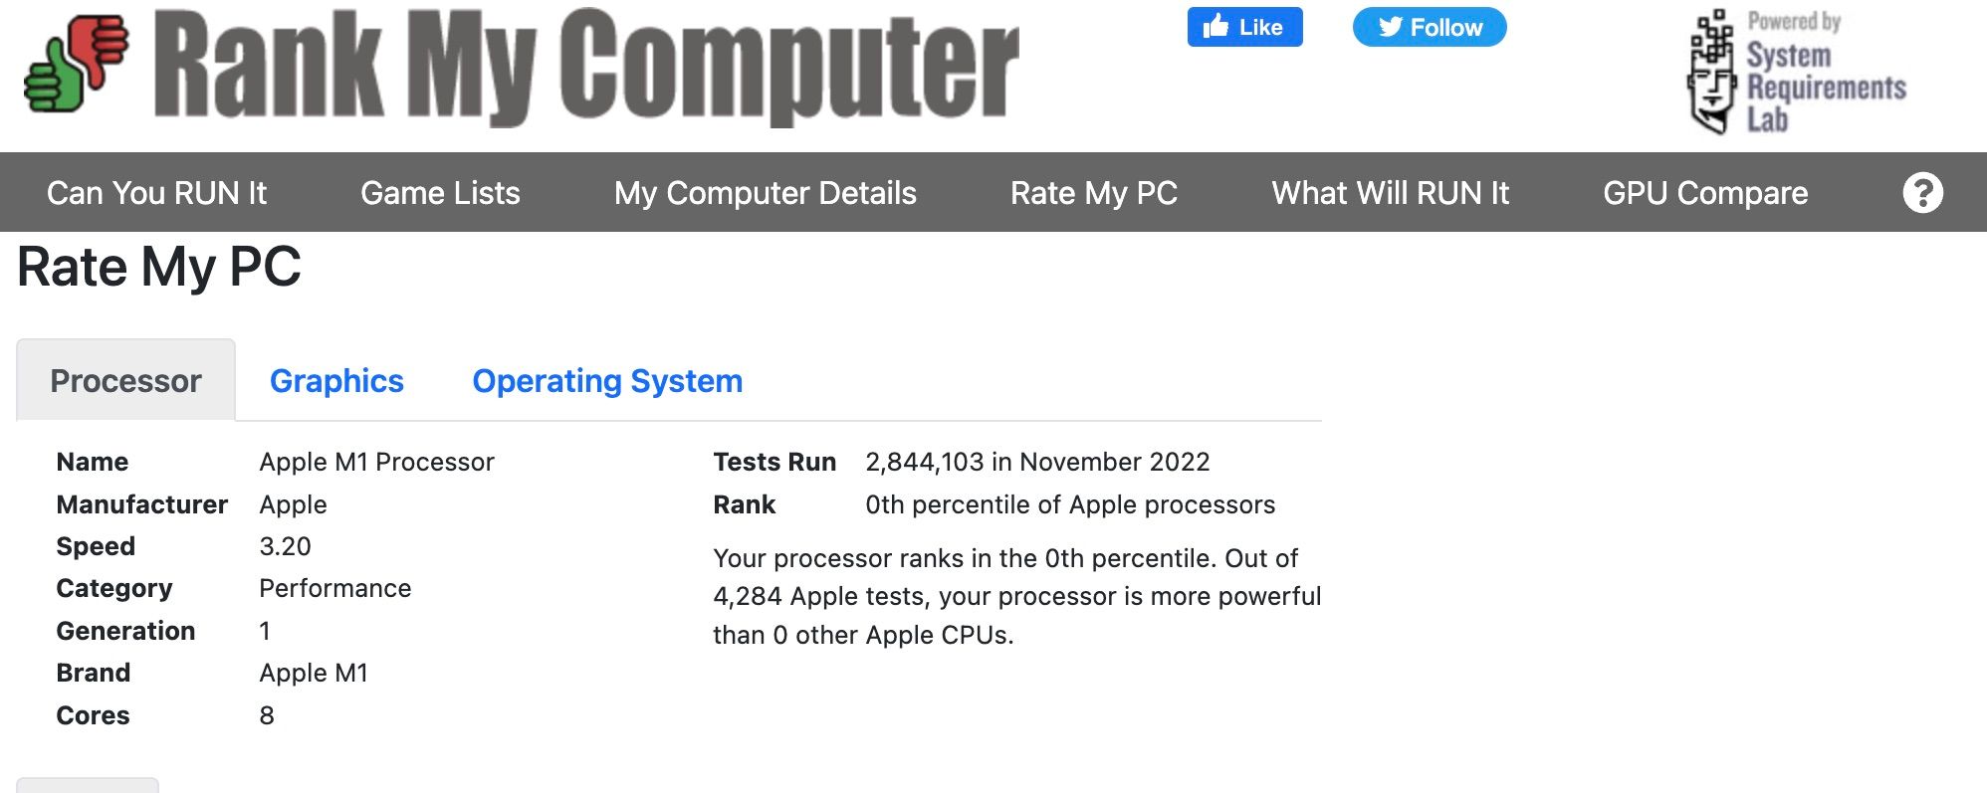Click the processor ranking description paragraph
This screenshot has height=793, width=1987.
(1016, 596)
